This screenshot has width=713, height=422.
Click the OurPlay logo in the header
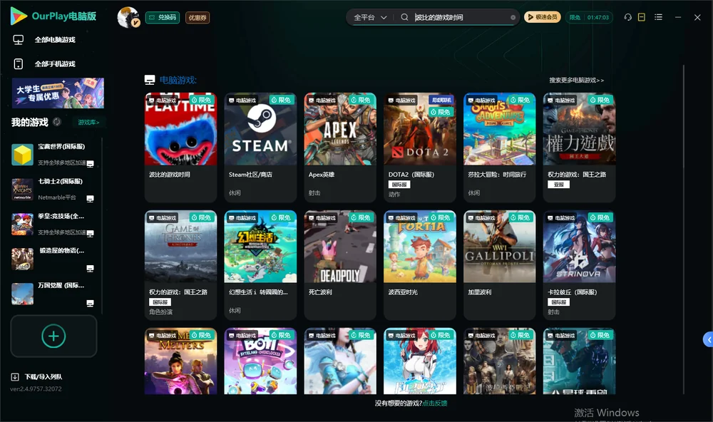coord(53,16)
